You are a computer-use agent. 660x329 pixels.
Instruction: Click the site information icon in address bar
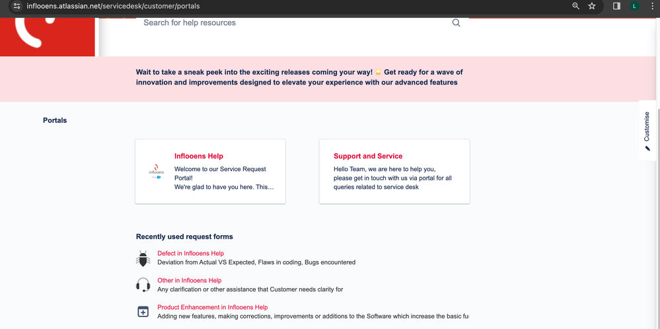tap(17, 7)
